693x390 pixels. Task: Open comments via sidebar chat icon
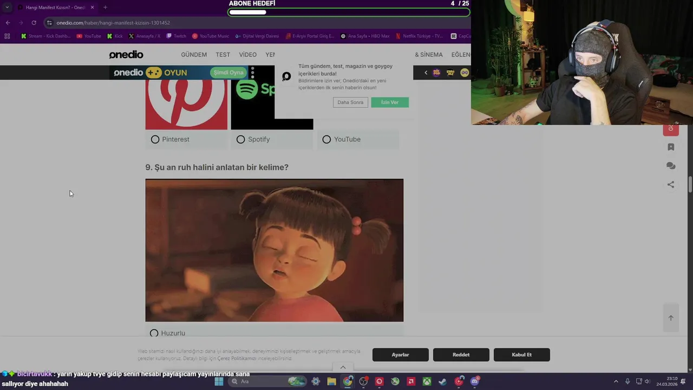click(671, 166)
